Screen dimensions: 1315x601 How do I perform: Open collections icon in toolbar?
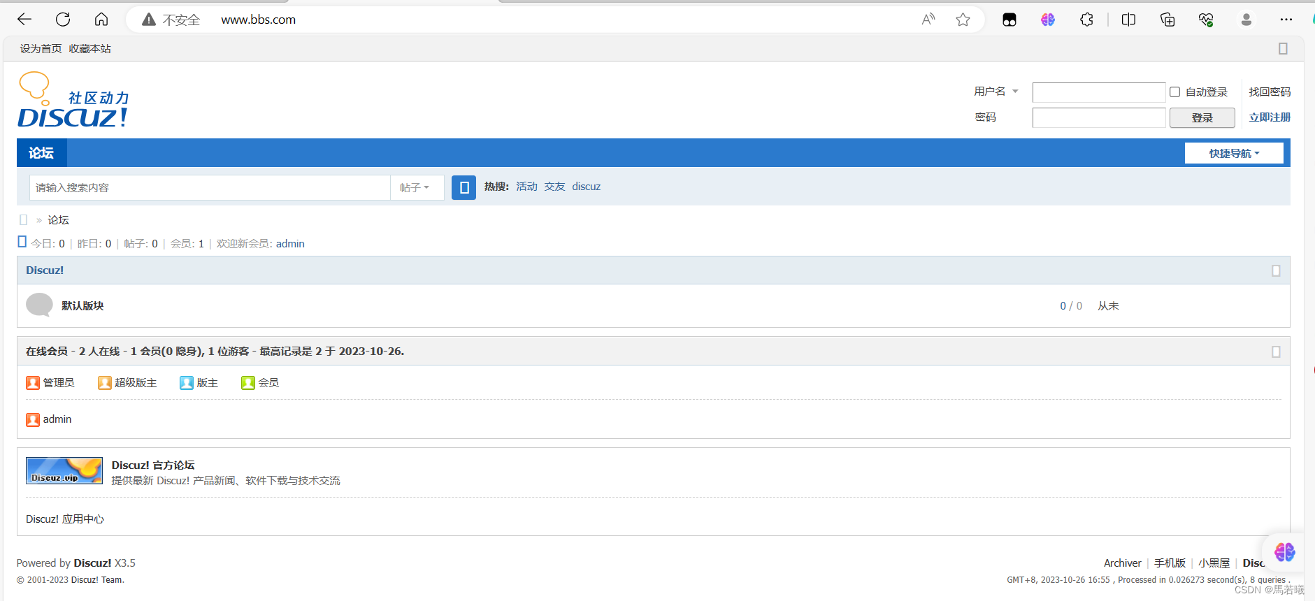pyautogui.click(x=1167, y=20)
